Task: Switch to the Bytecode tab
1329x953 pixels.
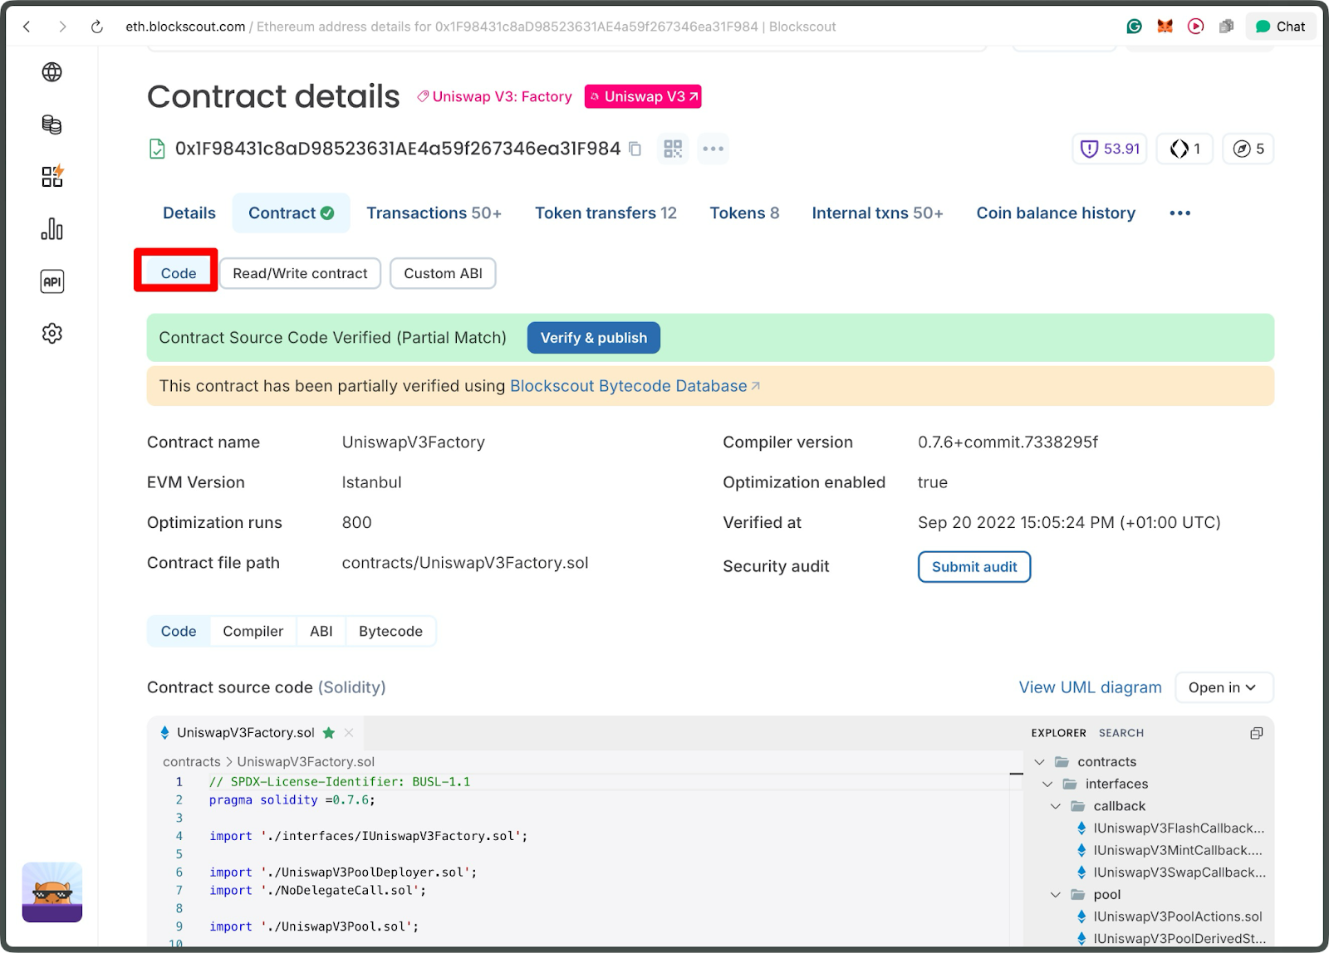Action: point(390,631)
